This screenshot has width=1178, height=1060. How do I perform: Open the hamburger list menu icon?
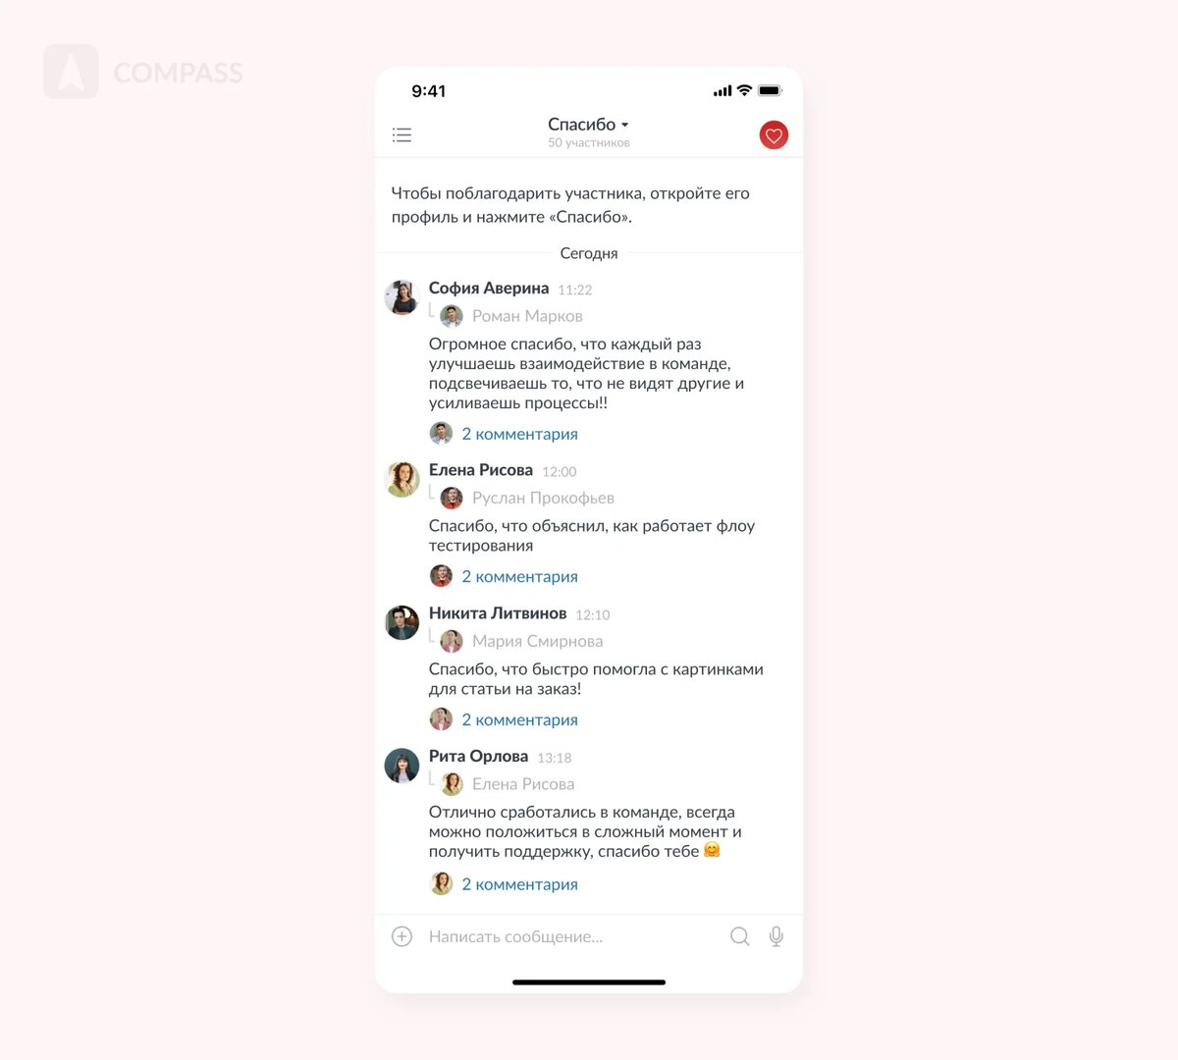402,135
